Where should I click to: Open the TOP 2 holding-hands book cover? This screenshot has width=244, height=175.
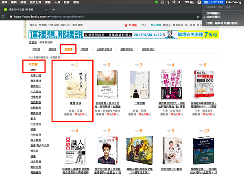(x=107, y=84)
